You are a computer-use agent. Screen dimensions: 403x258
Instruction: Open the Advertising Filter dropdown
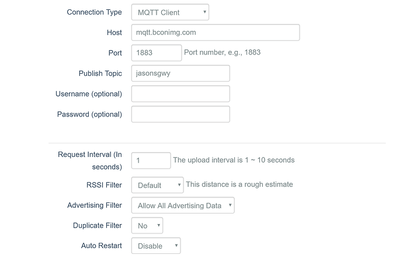pyautogui.click(x=183, y=205)
